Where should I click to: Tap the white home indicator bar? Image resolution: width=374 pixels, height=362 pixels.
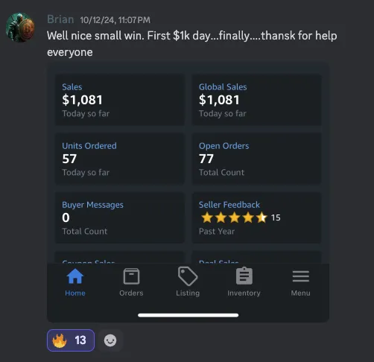[188, 315]
